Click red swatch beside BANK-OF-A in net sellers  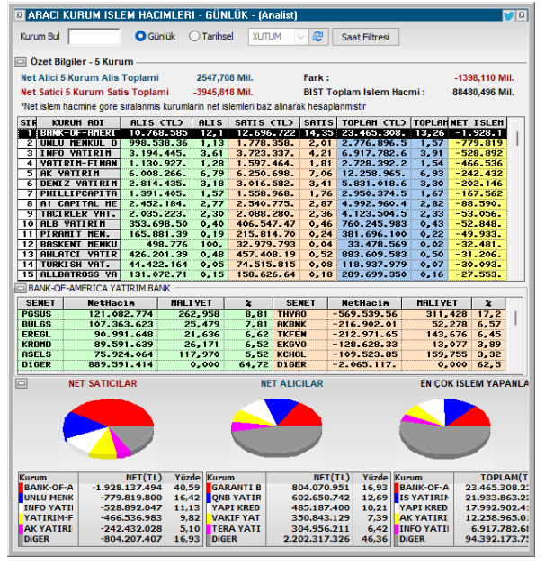[x=22, y=488]
